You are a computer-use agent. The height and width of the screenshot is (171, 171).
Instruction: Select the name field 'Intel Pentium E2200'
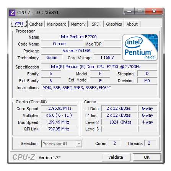click(81, 37)
